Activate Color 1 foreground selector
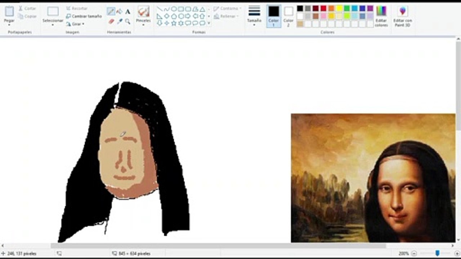The height and width of the screenshot is (259, 461). tap(273, 16)
